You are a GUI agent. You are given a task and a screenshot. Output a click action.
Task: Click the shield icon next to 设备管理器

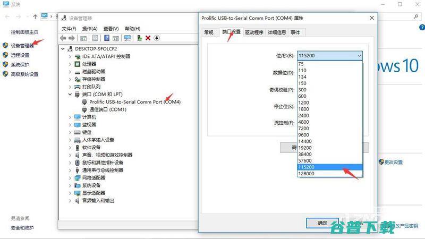(5, 45)
